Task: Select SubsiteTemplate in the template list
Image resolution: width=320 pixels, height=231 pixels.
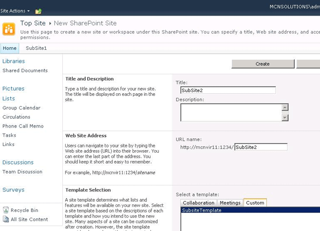Action: pos(251,210)
